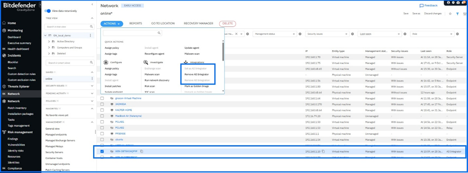Open the ACTIONS dropdown button
The width and height of the screenshot is (468, 173).
[112, 23]
